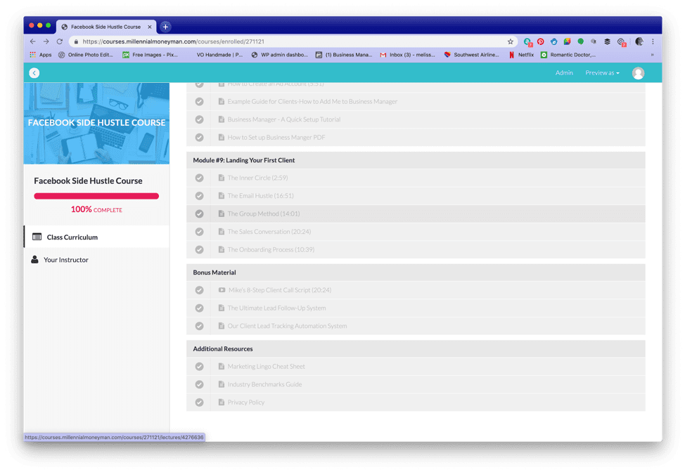
Task: Open the Your Instructor sidebar item
Action: [65, 260]
